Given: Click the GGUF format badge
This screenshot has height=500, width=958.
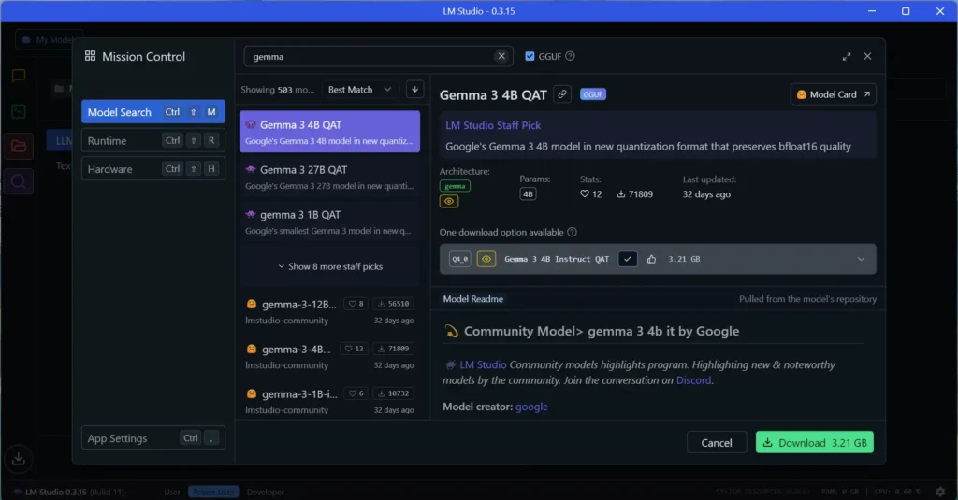Looking at the screenshot, I should [592, 94].
